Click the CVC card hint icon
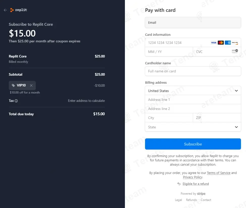This screenshot has width=246, height=208. [235, 51]
